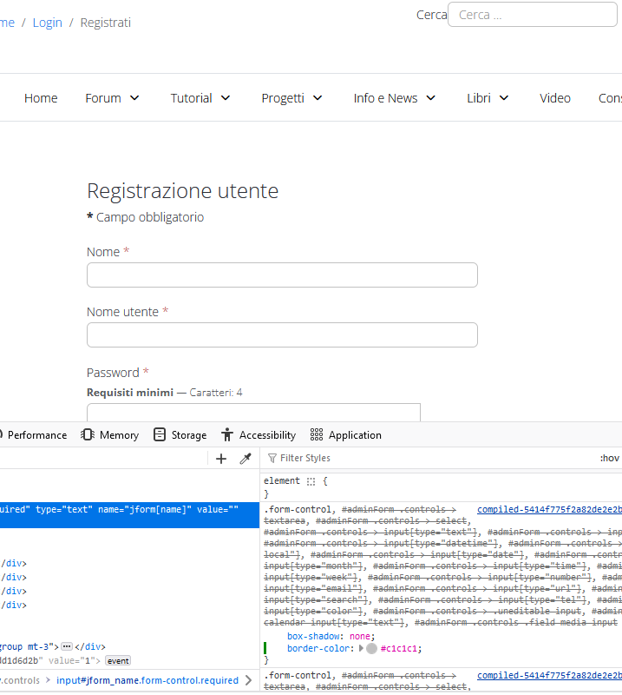Click the #c1c1c1 border-color swatch

point(371,648)
